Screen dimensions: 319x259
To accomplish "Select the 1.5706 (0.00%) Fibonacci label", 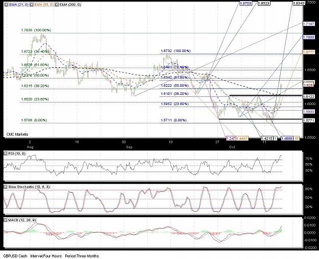I will coord(34,120).
